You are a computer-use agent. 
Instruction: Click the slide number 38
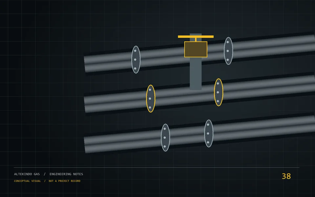(x=286, y=176)
